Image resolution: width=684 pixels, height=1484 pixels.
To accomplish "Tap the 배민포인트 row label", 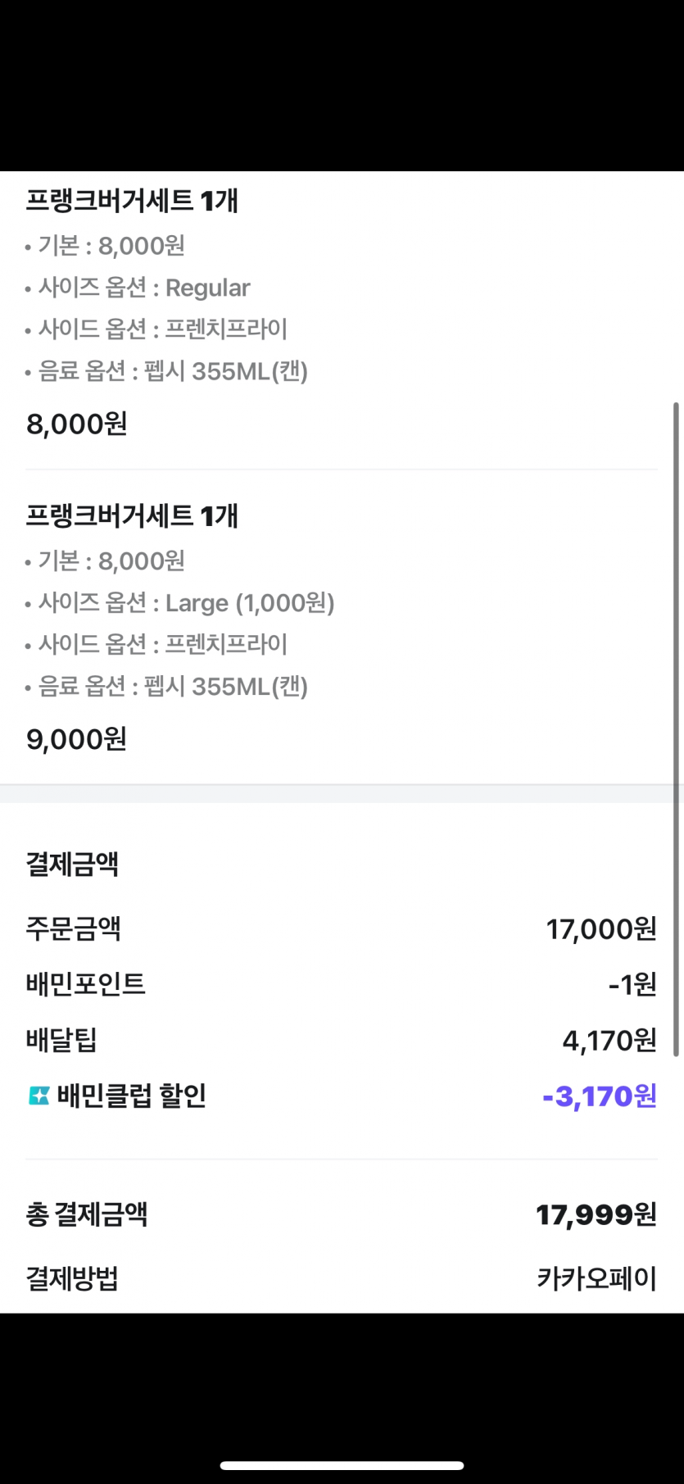I will (86, 983).
